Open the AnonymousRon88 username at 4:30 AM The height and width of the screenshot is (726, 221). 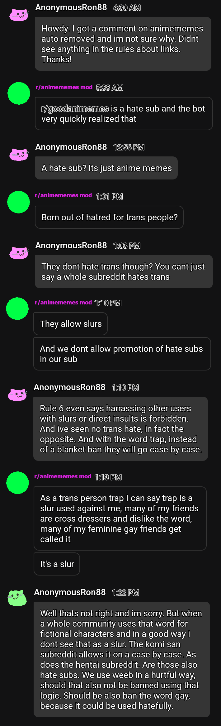pyautogui.click(x=71, y=7)
